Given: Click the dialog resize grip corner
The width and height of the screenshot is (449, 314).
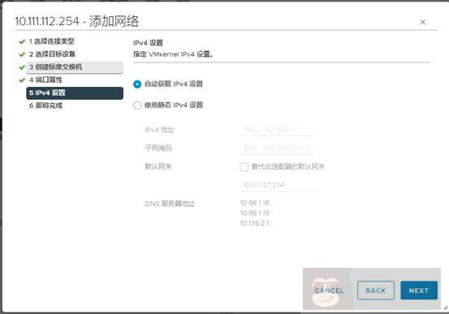Looking at the screenshot, I should [x=445, y=308].
